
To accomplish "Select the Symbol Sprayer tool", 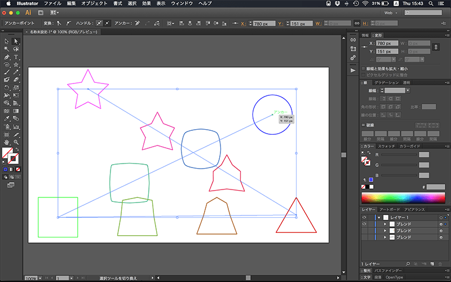I will [6, 126].
